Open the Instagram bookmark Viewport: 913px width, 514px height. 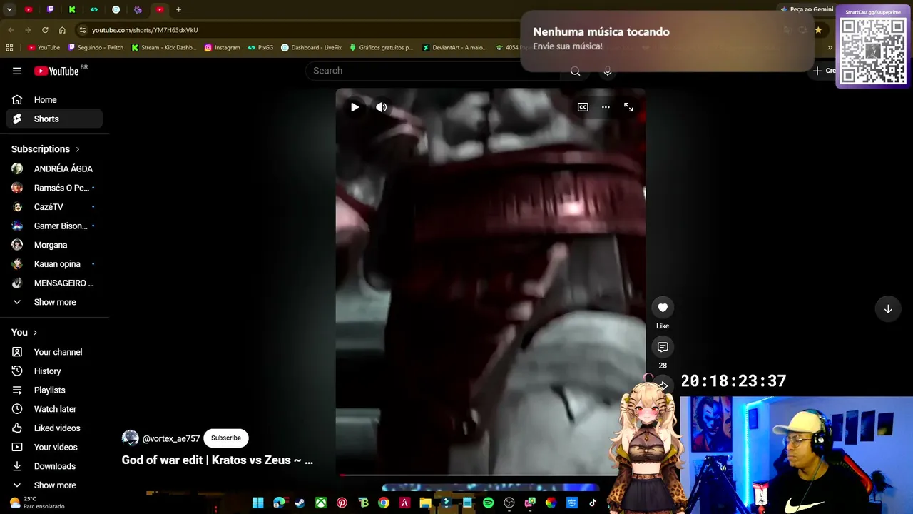tap(223, 48)
